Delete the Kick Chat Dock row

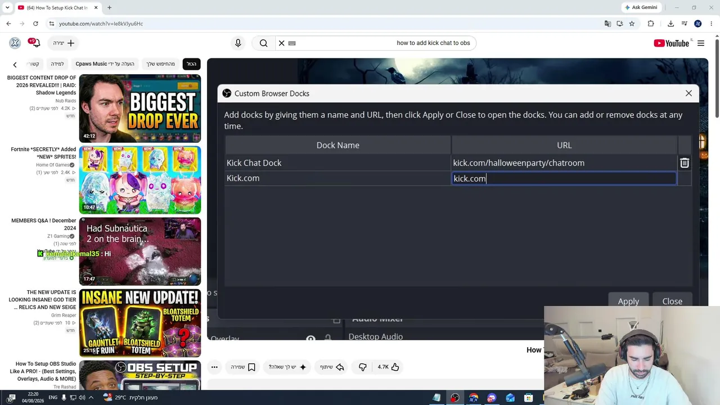[x=685, y=163]
